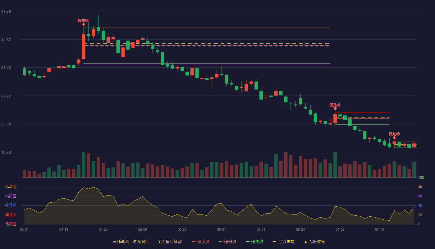Click the 出货区 zone label
This screenshot has width=435, height=249.
tap(11, 196)
